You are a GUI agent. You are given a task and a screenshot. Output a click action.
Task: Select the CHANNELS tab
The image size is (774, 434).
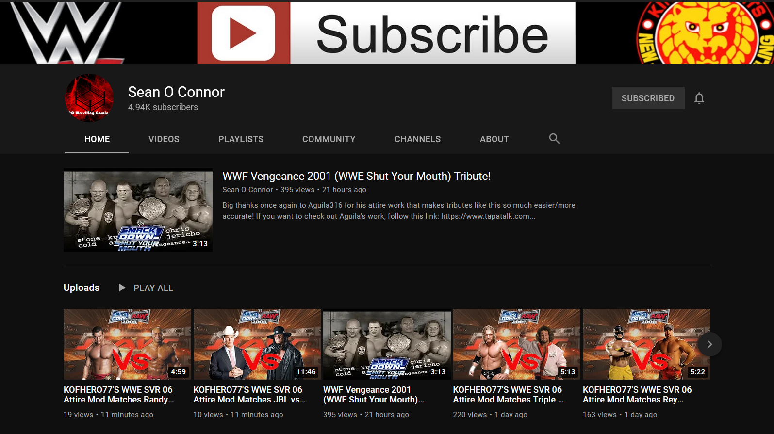tap(417, 139)
